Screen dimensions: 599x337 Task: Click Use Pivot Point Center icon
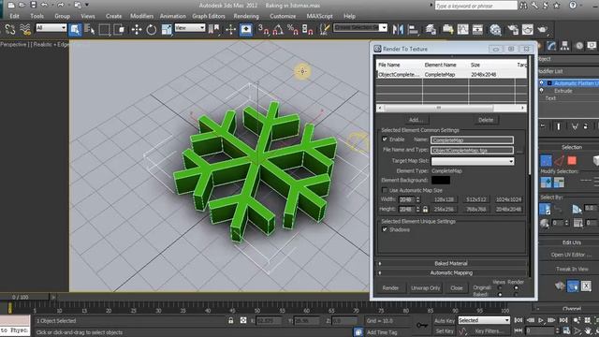pos(214,29)
